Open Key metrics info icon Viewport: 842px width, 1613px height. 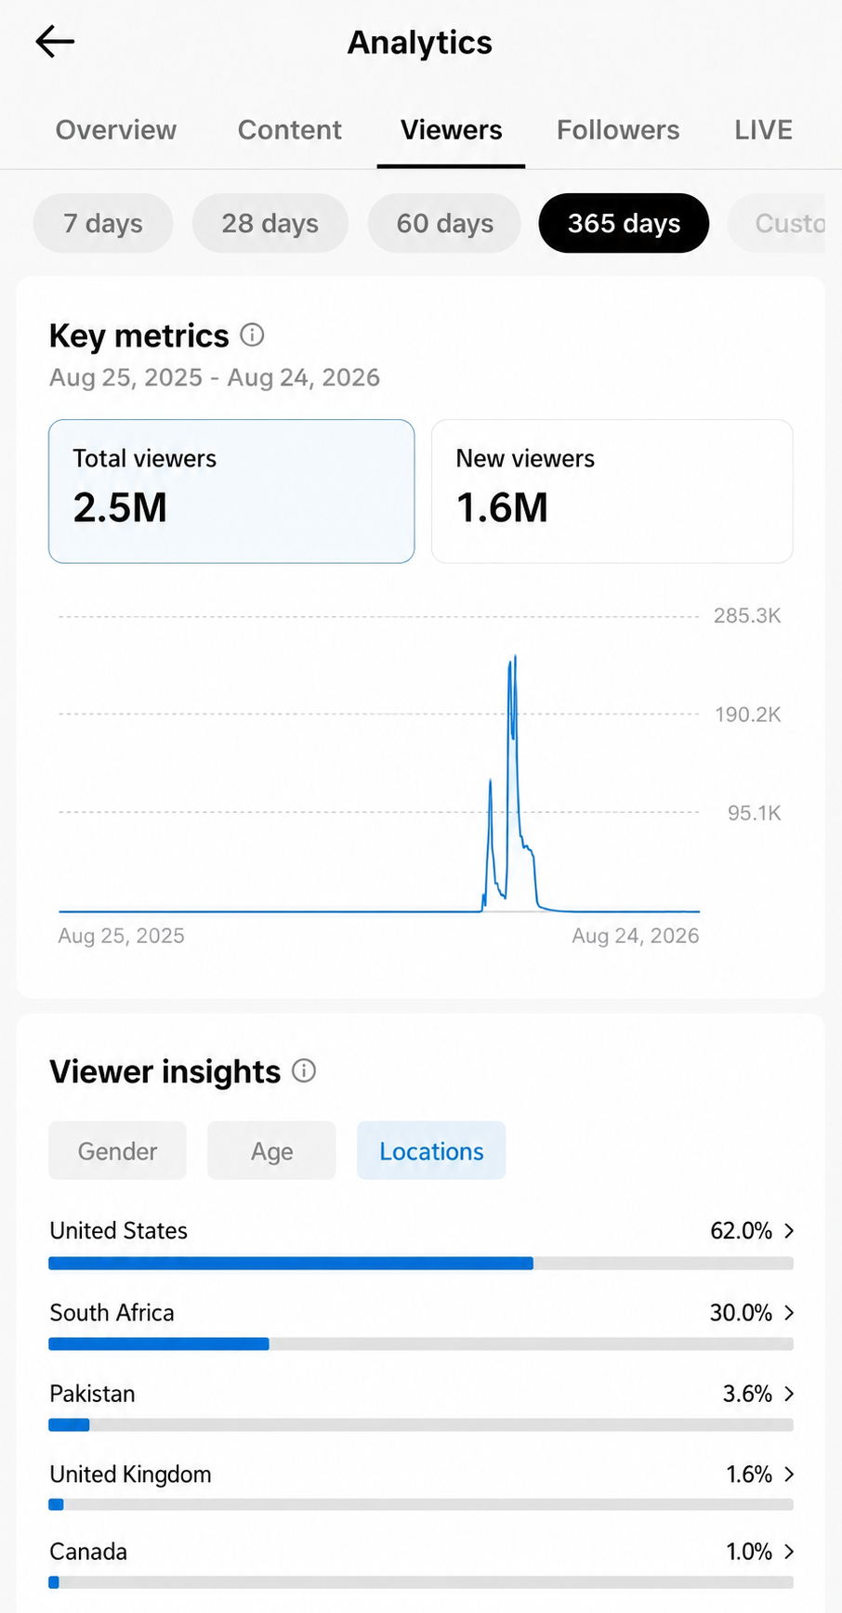252,334
